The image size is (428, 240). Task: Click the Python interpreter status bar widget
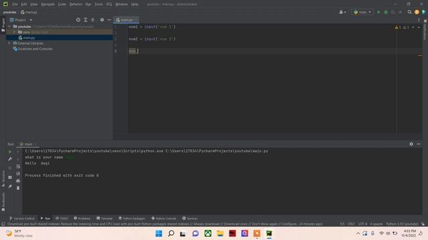tap(403, 224)
